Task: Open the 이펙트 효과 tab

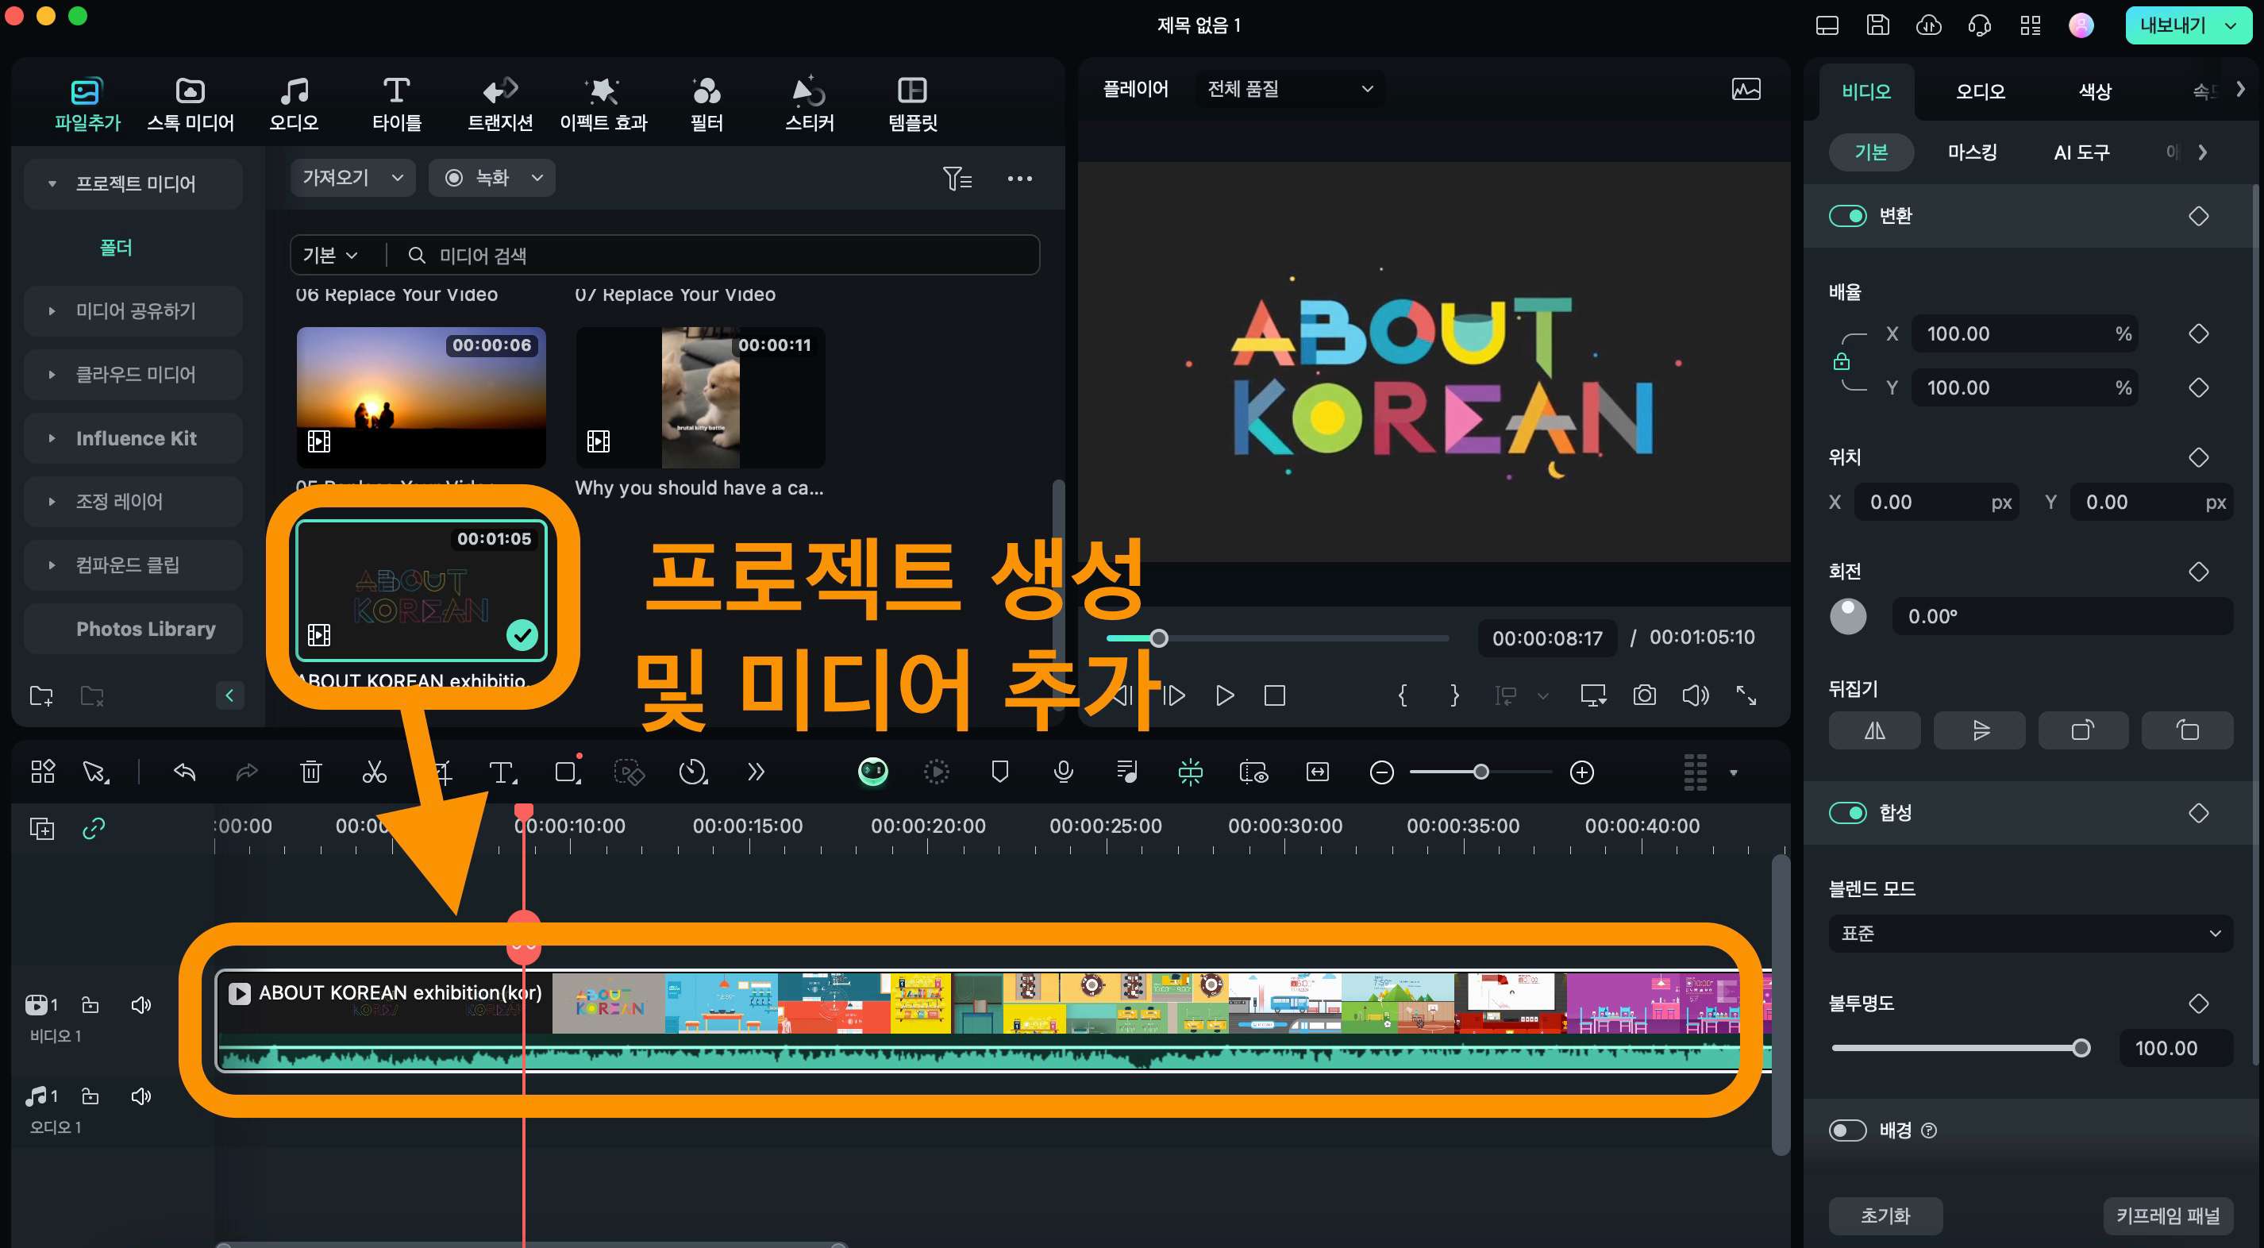Action: tap(603, 103)
